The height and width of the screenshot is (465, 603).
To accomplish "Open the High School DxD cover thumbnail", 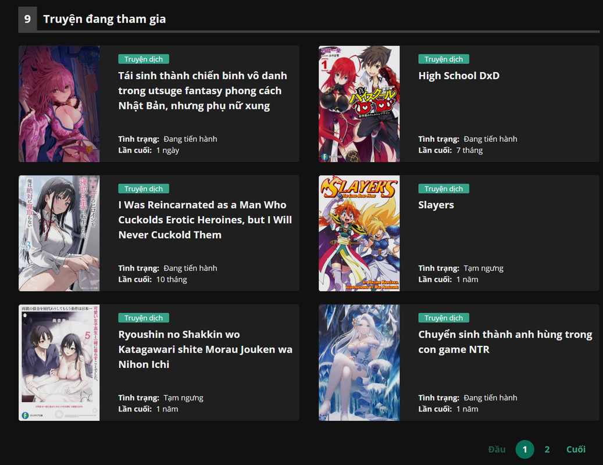I will coord(359,104).
